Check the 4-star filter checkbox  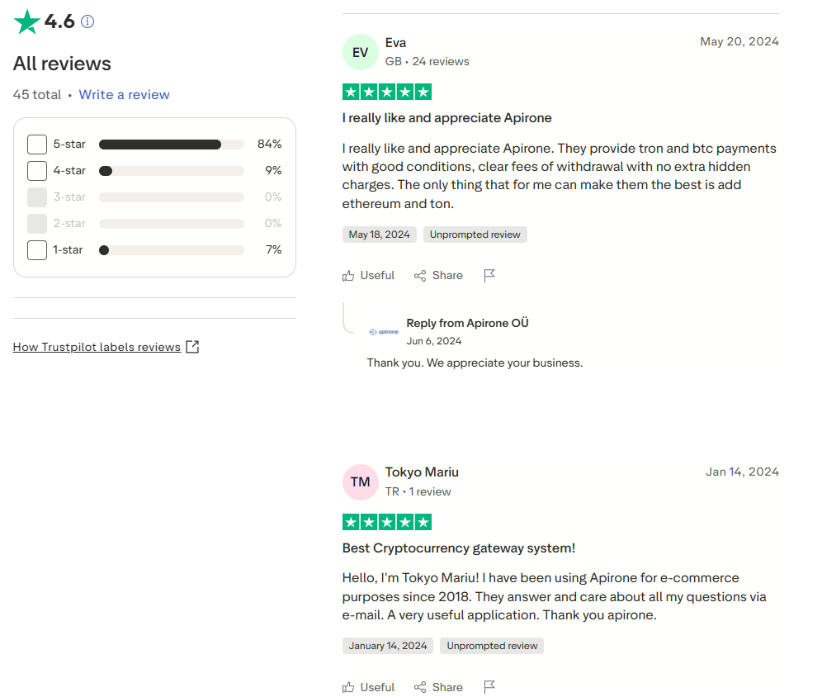[x=37, y=171]
